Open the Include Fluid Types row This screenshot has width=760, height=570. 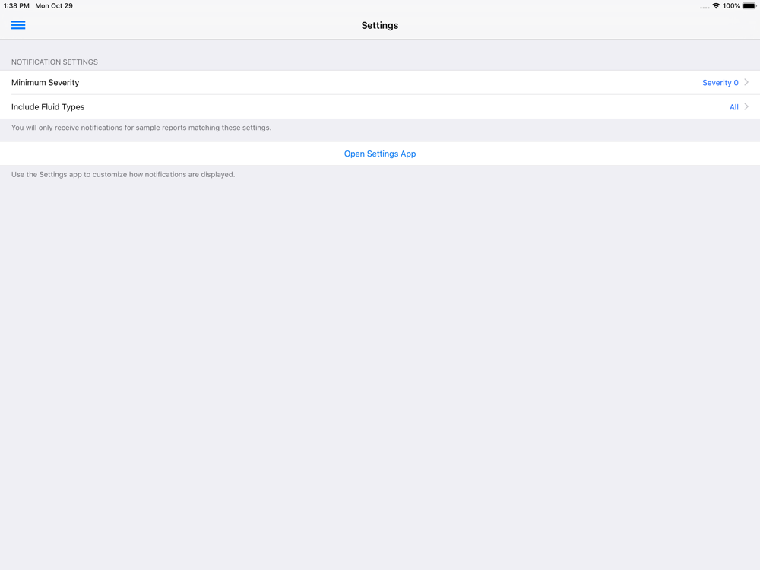(x=380, y=106)
